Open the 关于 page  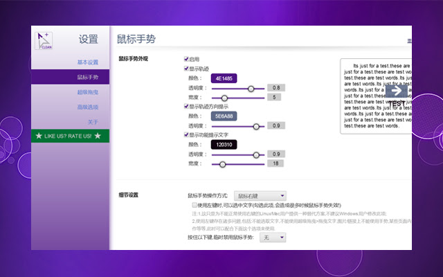point(93,122)
